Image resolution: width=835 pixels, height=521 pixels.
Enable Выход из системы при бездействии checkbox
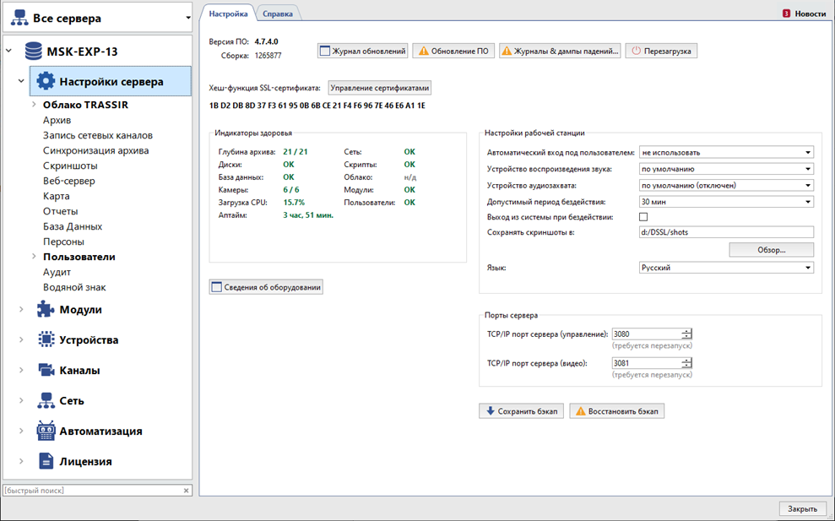click(643, 217)
